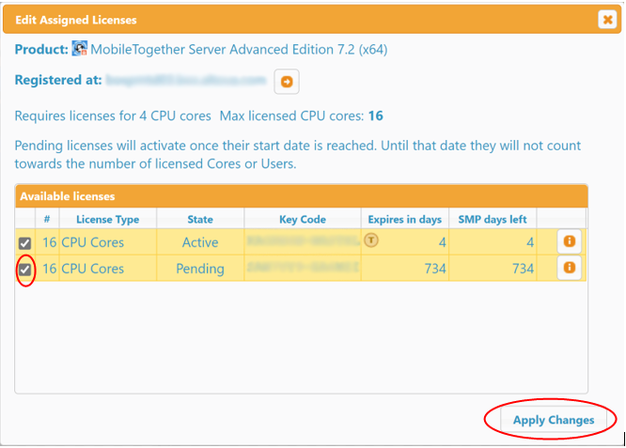The width and height of the screenshot is (626, 448).
Task: Open info for the Pending license row
Action: [x=569, y=268]
